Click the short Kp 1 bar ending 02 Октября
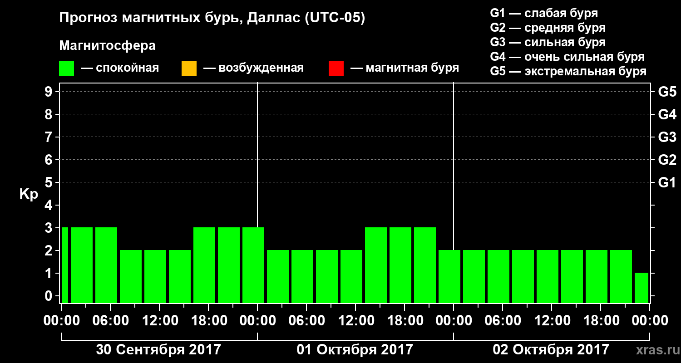The image size is (681, 363). pos(642,288)
